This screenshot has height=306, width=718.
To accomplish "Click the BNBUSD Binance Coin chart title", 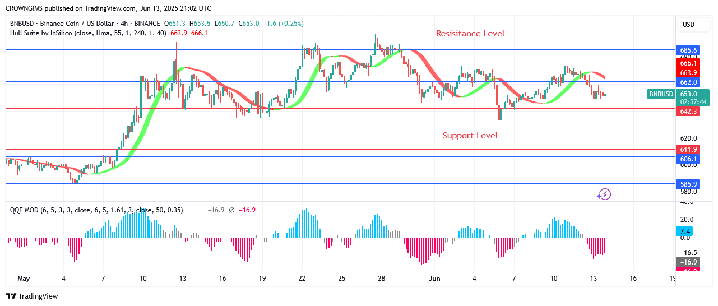I will (85, 24).
